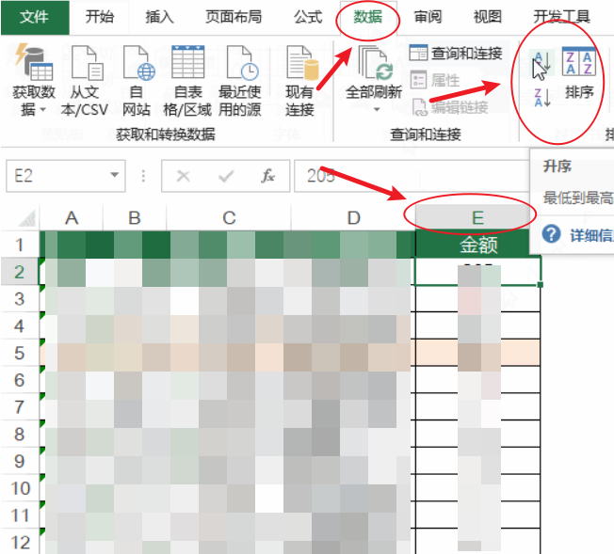The image size is (614, 554).
Task: Select column A header
Action: (x=72, y=218)
